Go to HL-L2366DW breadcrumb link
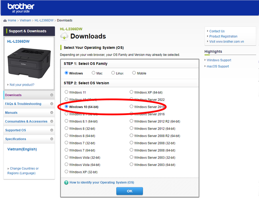This screenshot has height=198, width=259. [44, 20]
